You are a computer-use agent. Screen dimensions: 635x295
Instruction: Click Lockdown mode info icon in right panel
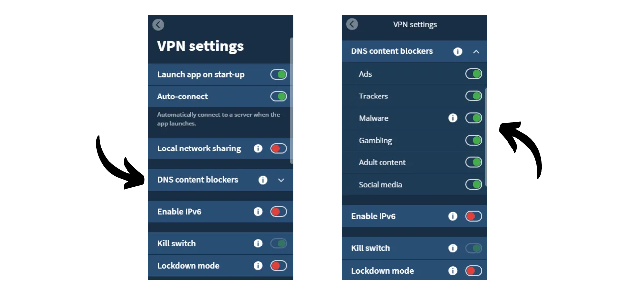click(x=453, y=271)
